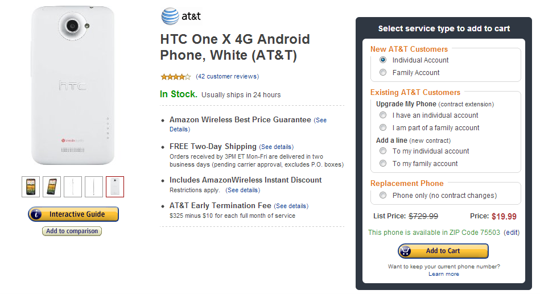540x294 pixels.
Task: Select the angled view phone thumbnail
Action: (x=52, y=187)
